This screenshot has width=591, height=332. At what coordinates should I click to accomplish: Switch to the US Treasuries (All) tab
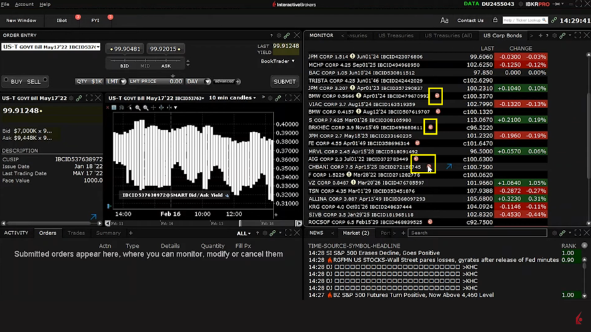(x=448, y=35)
